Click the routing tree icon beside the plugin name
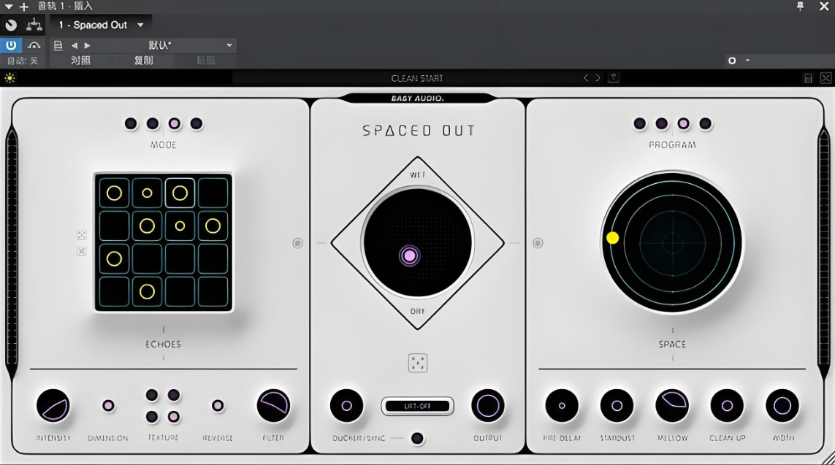The height and width of the screenshot is (465, 835). click(34, 25)
